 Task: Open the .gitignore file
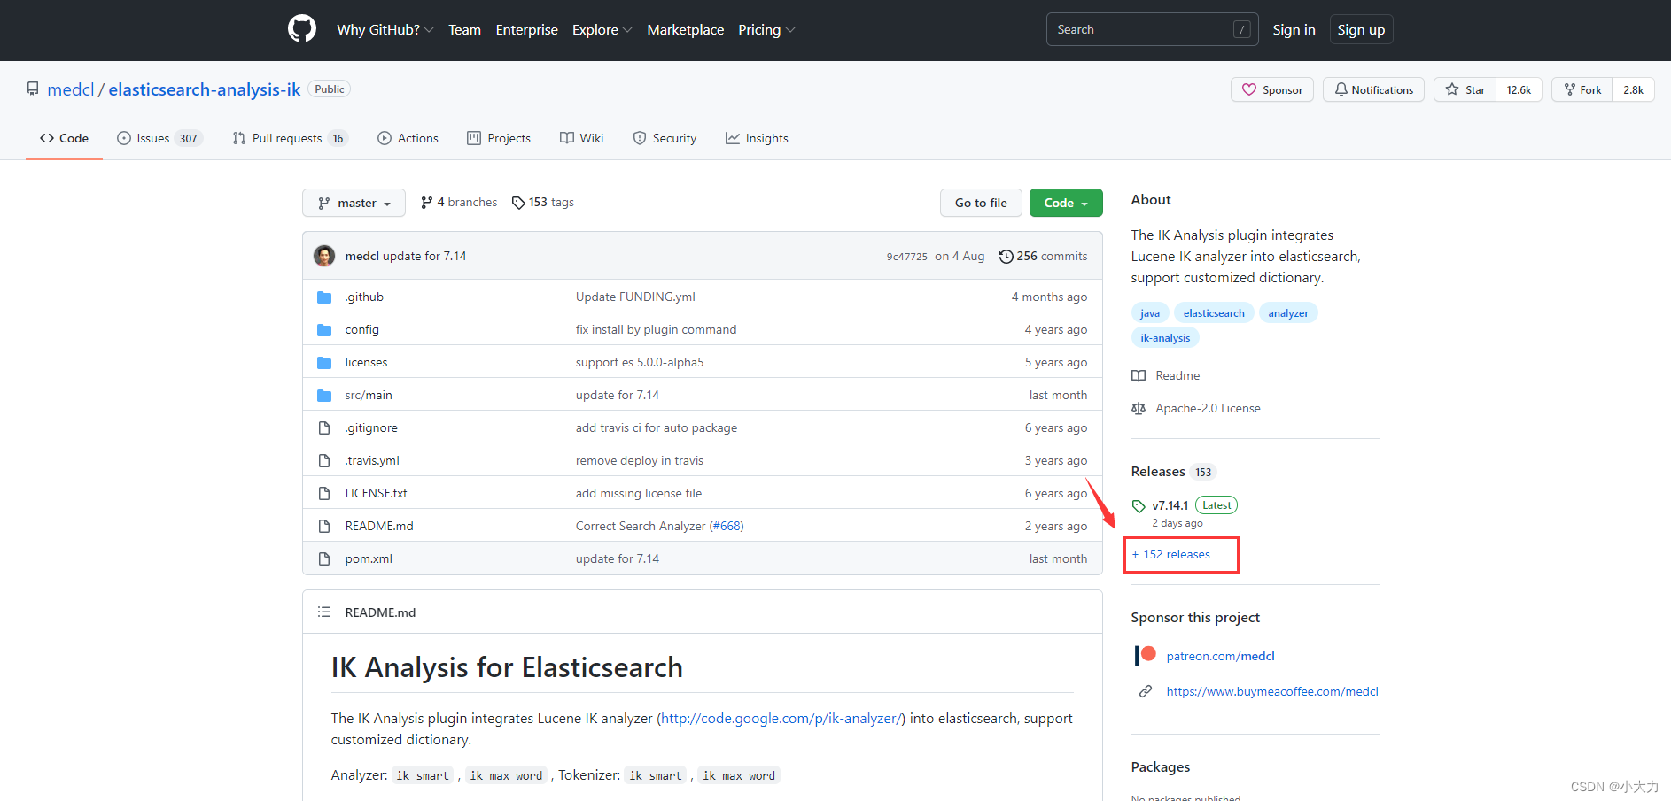pyautogui.click(x=371, y=427)
